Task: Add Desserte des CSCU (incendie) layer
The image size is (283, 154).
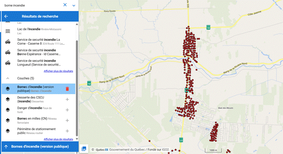Action: pos(67,100)
